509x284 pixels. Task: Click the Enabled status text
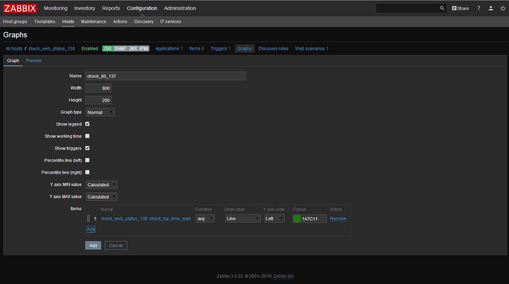click(90, 49)
